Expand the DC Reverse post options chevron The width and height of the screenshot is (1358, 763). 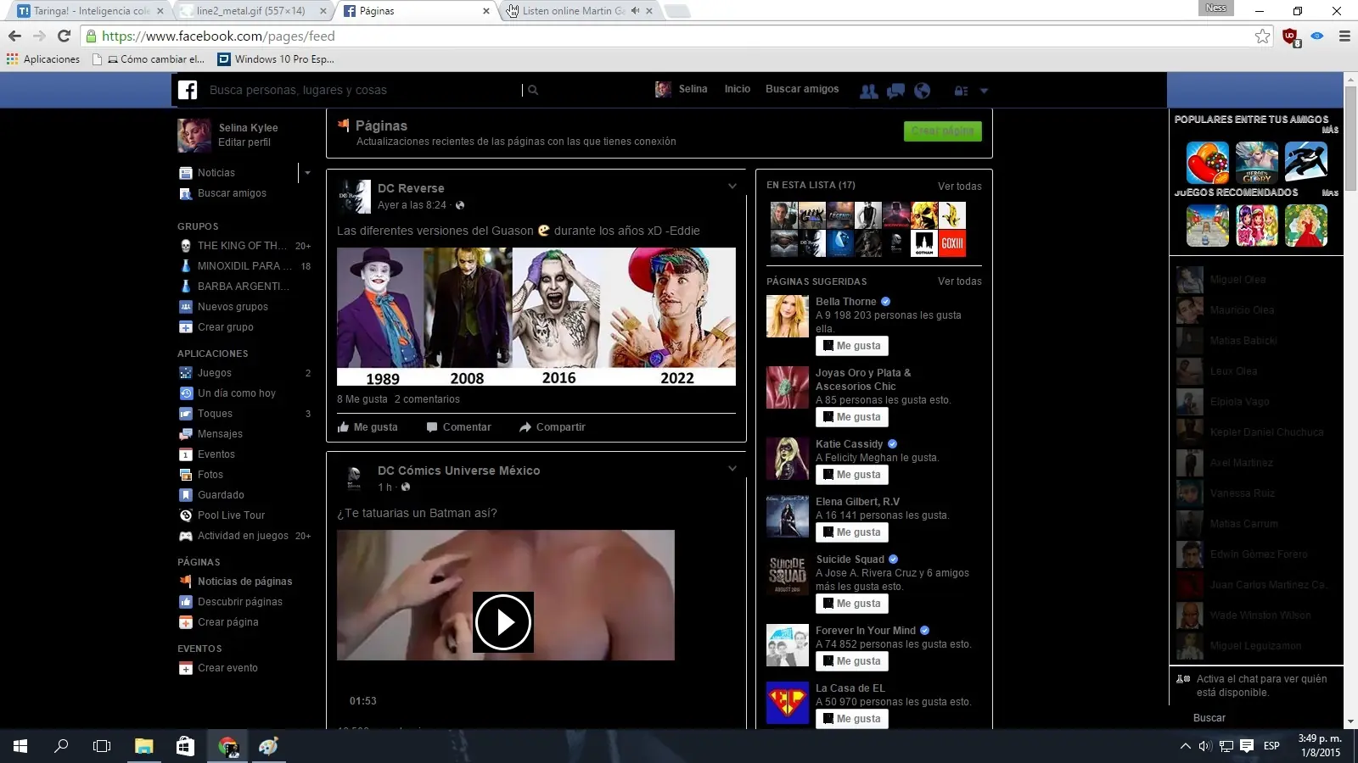pos(732,187)
